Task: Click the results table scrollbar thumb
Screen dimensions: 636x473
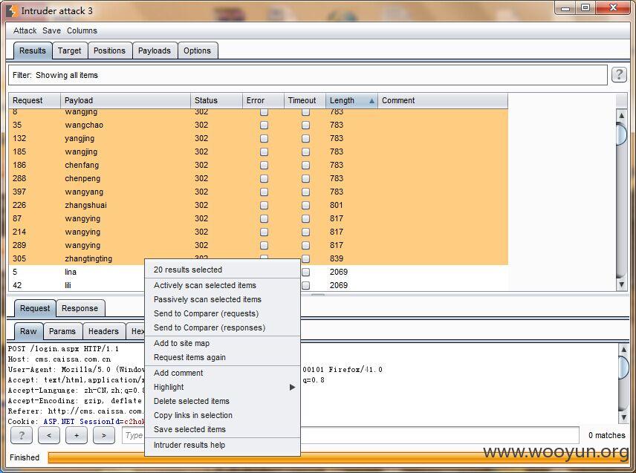Action: click(621, 134)
